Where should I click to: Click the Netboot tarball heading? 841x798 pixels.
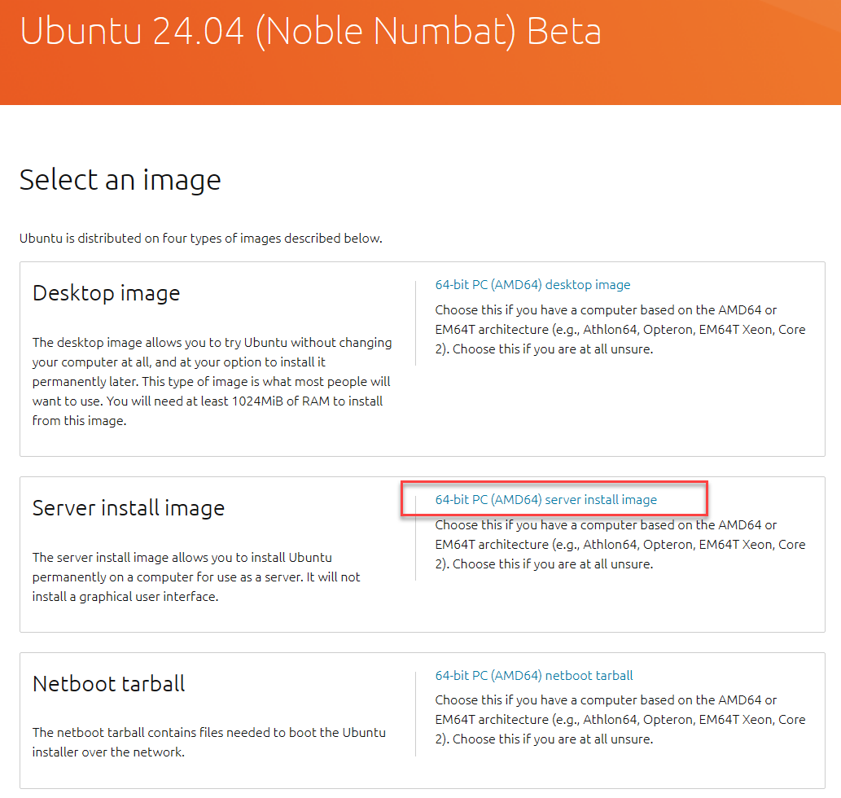pos(108,683)
